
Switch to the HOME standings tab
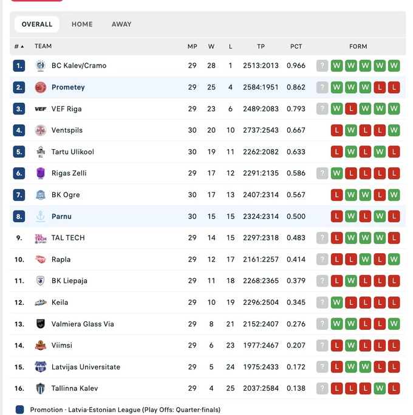(82, 24)
